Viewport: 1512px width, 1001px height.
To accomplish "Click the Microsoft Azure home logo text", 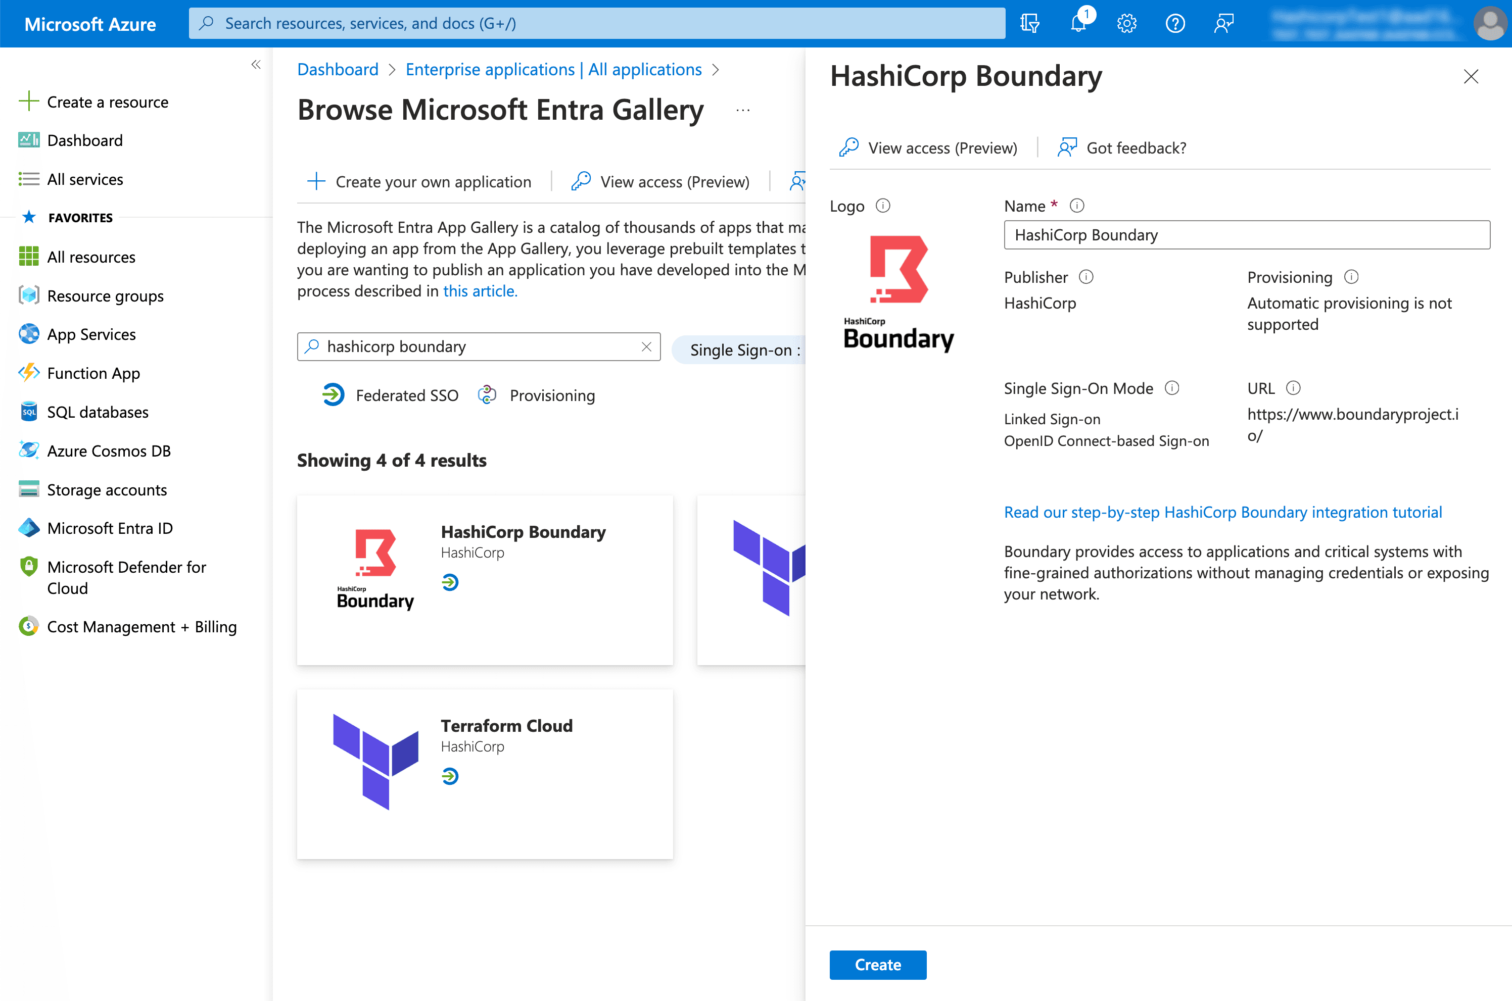I will point(90,24).
